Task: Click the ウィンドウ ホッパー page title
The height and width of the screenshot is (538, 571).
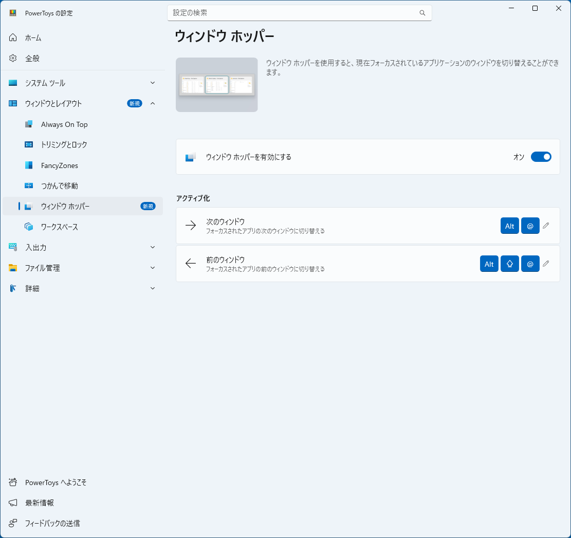Action: point(224,36)
